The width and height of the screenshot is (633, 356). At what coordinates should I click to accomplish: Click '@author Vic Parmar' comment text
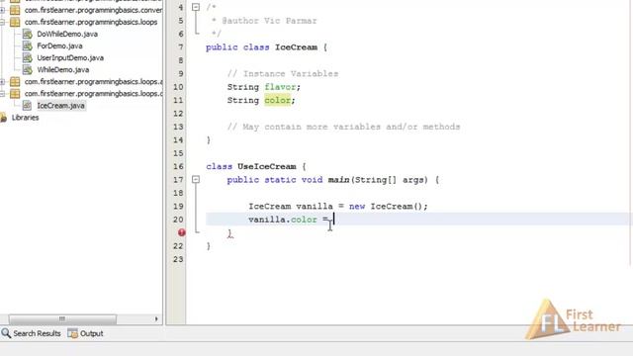(269, 21)
